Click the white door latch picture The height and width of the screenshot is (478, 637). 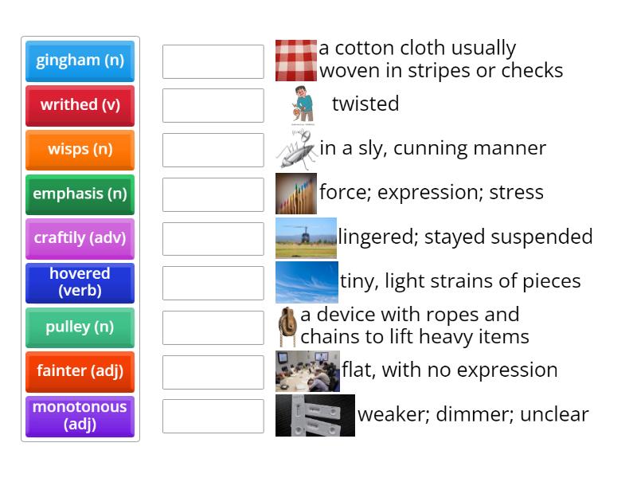pos(315,414)
